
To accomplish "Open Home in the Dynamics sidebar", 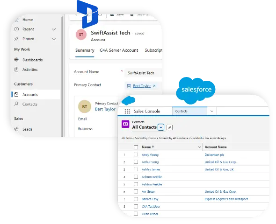I will (x=28, y=20).
